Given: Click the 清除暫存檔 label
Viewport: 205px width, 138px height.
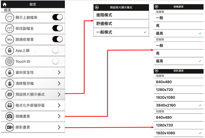Looking at the screenshot, I should [x=24, y=83].
